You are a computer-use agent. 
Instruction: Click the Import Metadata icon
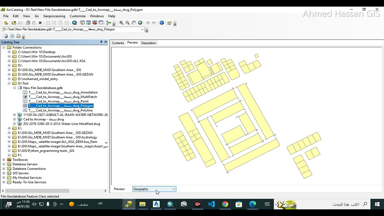pyautogui.click(x=18, y=36)
